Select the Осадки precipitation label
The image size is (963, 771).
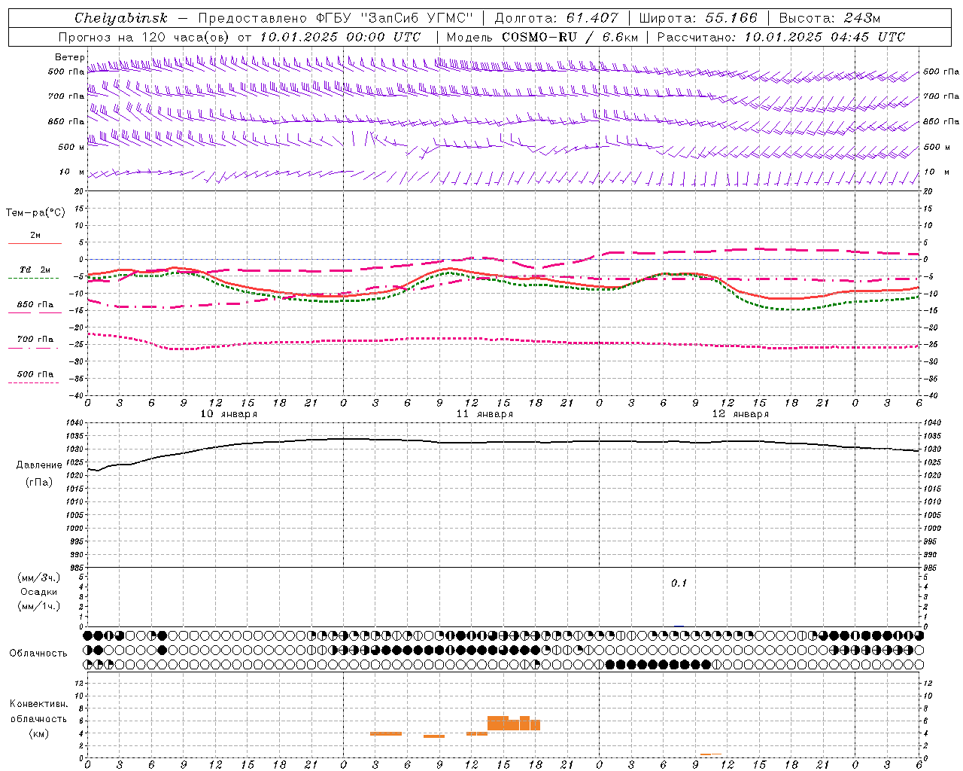point(39,592)
